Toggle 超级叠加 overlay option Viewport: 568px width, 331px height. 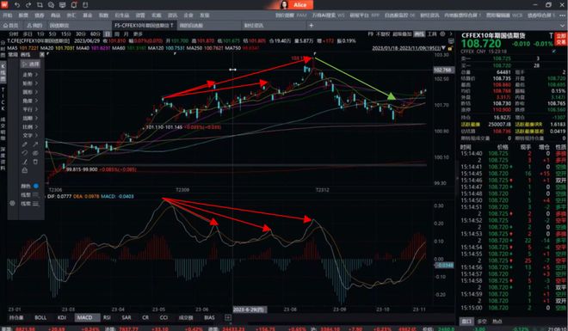point(403,34)
